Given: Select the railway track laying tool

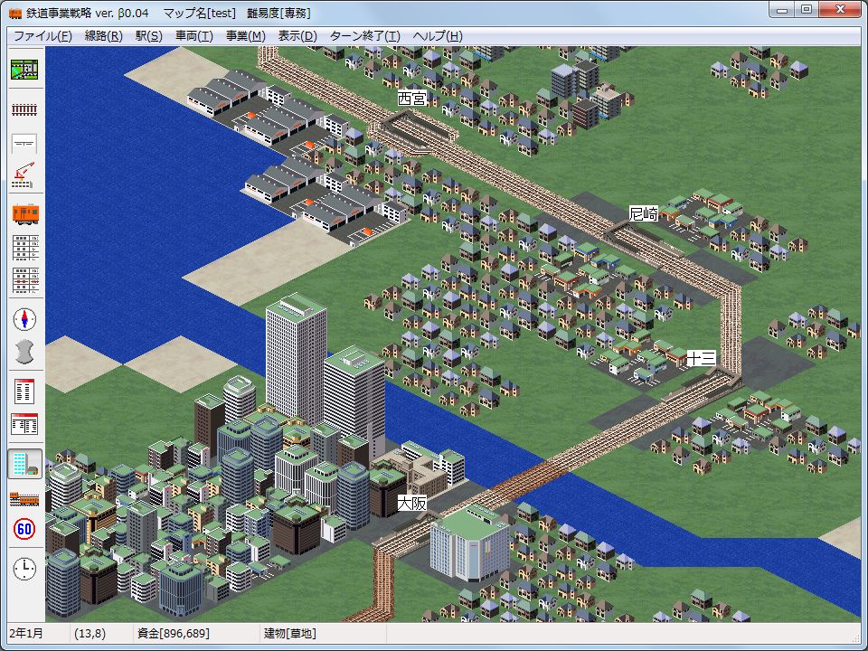Looking at the screenshot, I should [x=24, y=109].
